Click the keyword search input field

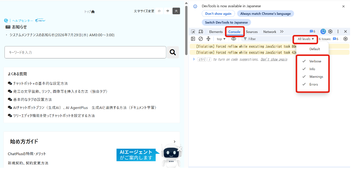(85, 52)
